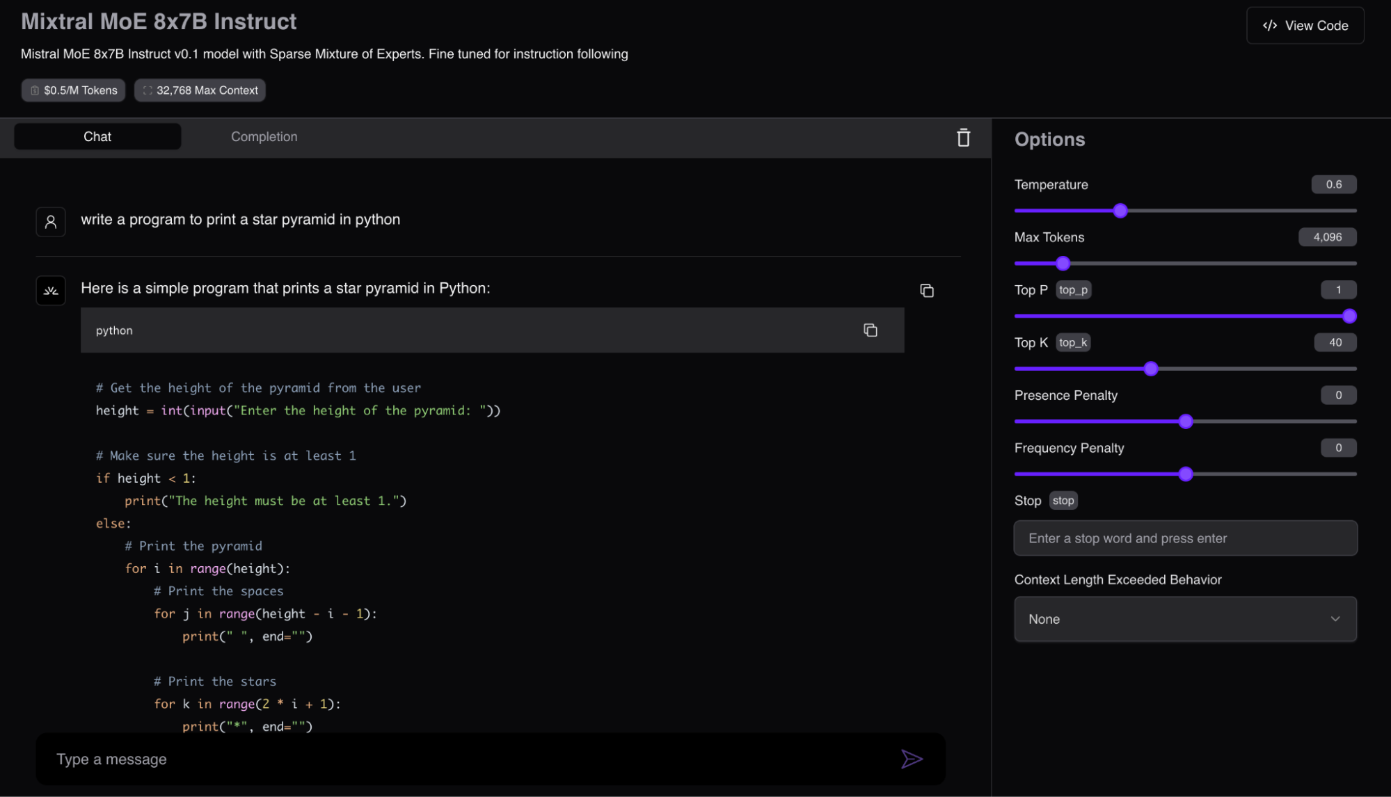Click the 'for j in range(height - i - 1):' line

[x=265, y=614]
